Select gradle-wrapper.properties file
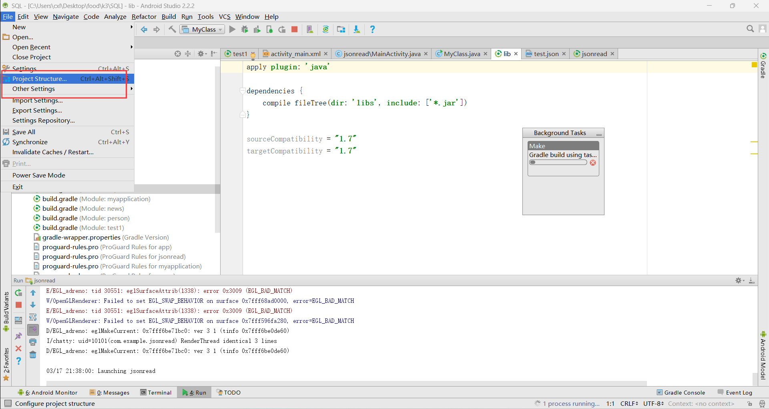Image resolution: width=769 pixels, height=409 pixels. (x=101, y=237)
